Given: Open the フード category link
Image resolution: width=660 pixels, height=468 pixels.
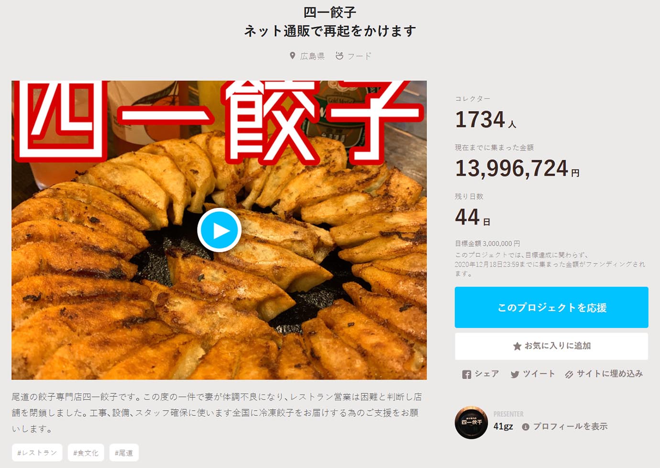Looking at the screenshot, I should tap(359, 56).
